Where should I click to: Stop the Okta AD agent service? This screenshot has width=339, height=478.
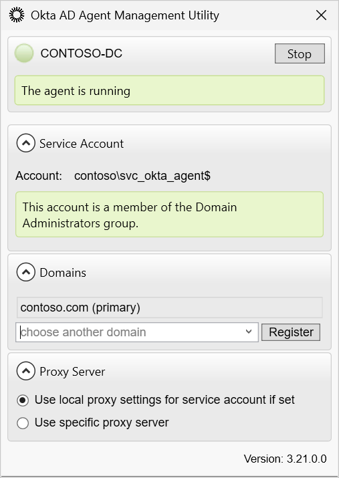click(x=300, y=53)
